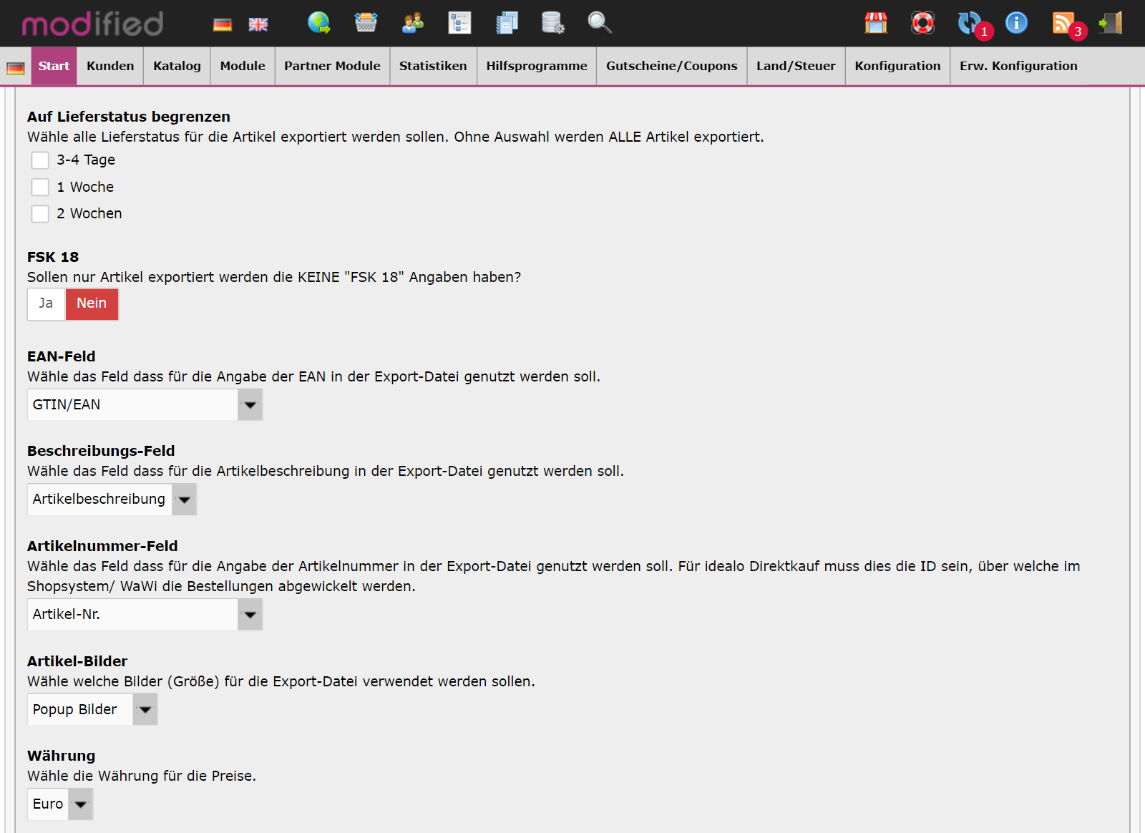Image resolution: width=1145 pixels, height=833 pixels.
Task: Check the '1 Woche' delivery status
Action: [x=40, y=187]
